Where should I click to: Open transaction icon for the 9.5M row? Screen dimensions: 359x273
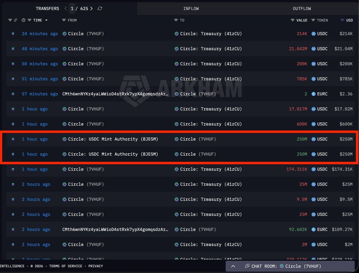[x=13, y=199]
